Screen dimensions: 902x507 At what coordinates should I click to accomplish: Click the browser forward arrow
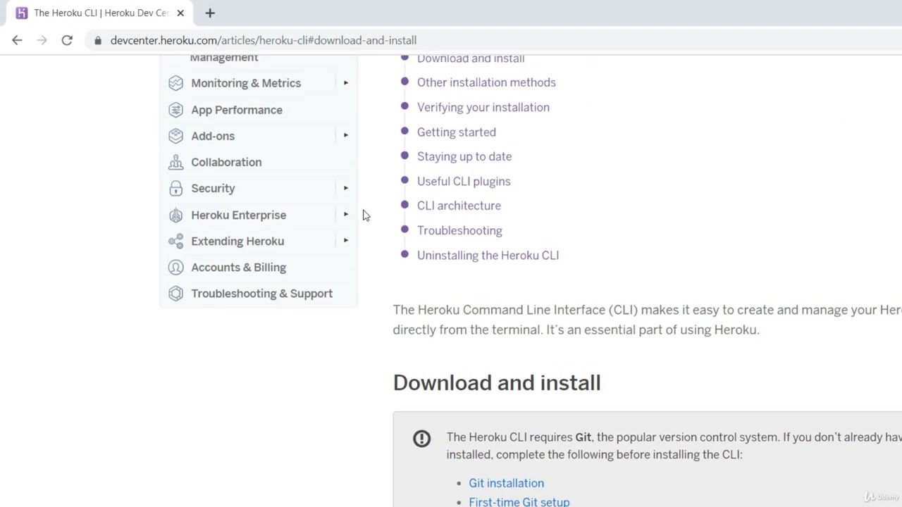click(42, 40)
